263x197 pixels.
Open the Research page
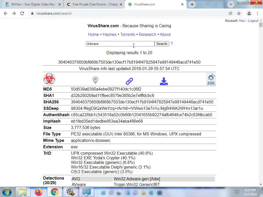point(148,34)
